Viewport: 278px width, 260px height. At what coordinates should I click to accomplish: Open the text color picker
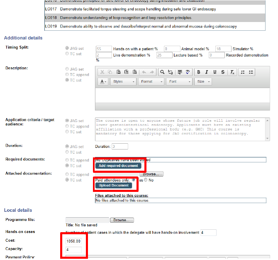(103, 82)
